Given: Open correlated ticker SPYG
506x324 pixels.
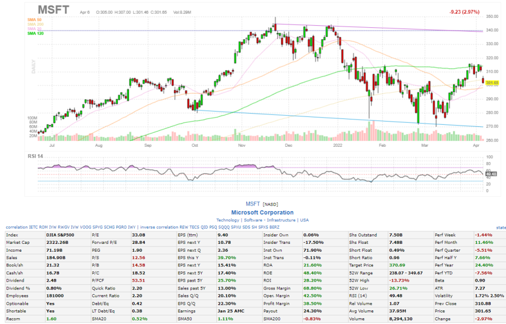Looking at the screenshot, I should pyautogui.click(x=98, y=227).
